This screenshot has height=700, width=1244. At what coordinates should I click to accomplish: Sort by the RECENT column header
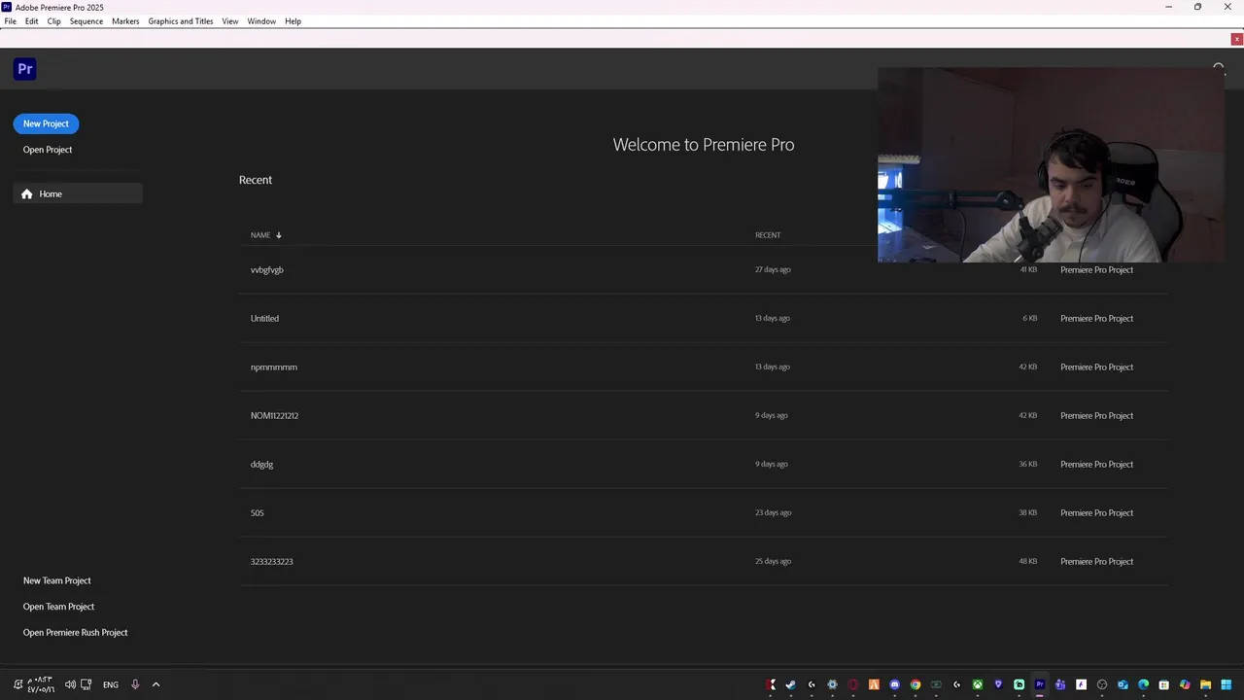pos(768,235)
